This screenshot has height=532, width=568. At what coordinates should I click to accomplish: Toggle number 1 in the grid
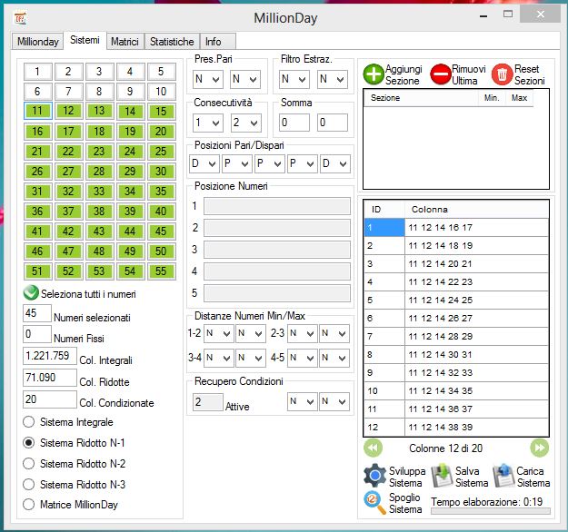pyautogui.click(x=37, y=72)
